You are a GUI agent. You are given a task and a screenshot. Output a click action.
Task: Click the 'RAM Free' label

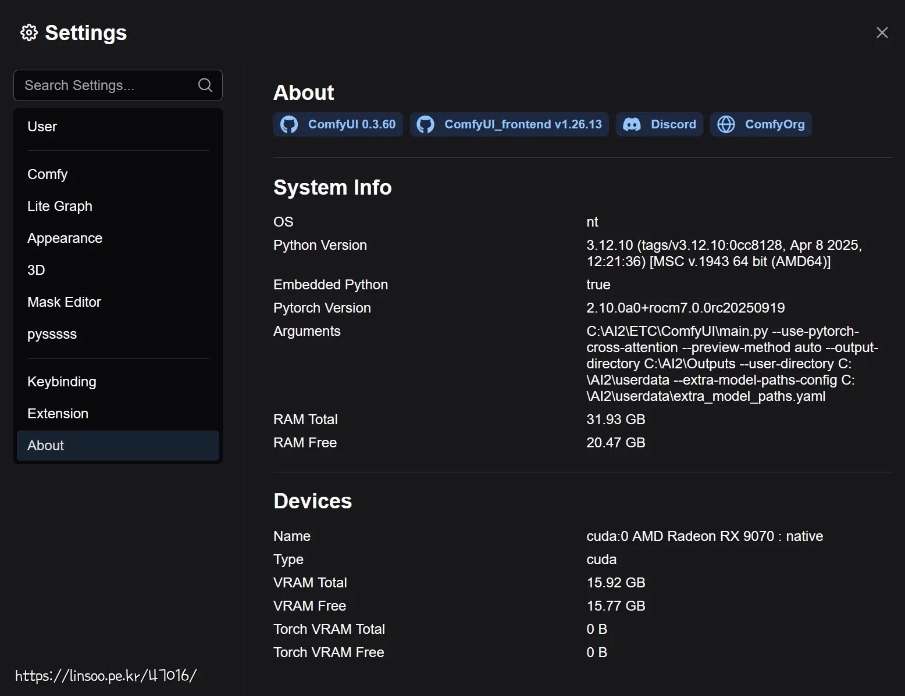(x=305, y=443)
